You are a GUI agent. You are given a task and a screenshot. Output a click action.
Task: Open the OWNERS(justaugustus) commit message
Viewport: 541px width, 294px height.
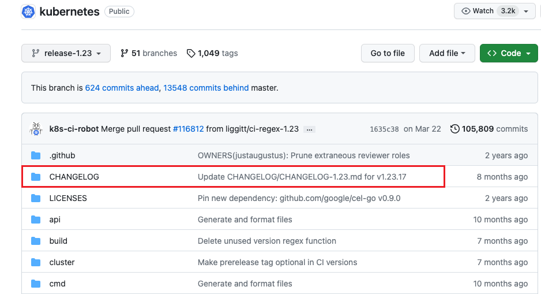click(303, 155)
